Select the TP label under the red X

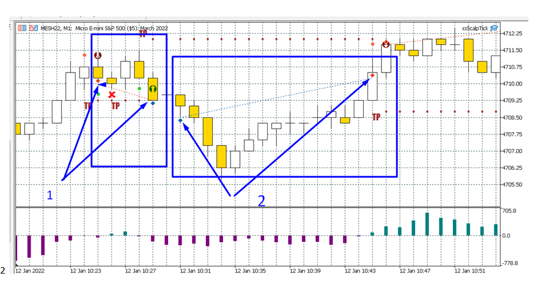(x=116, y=106)
